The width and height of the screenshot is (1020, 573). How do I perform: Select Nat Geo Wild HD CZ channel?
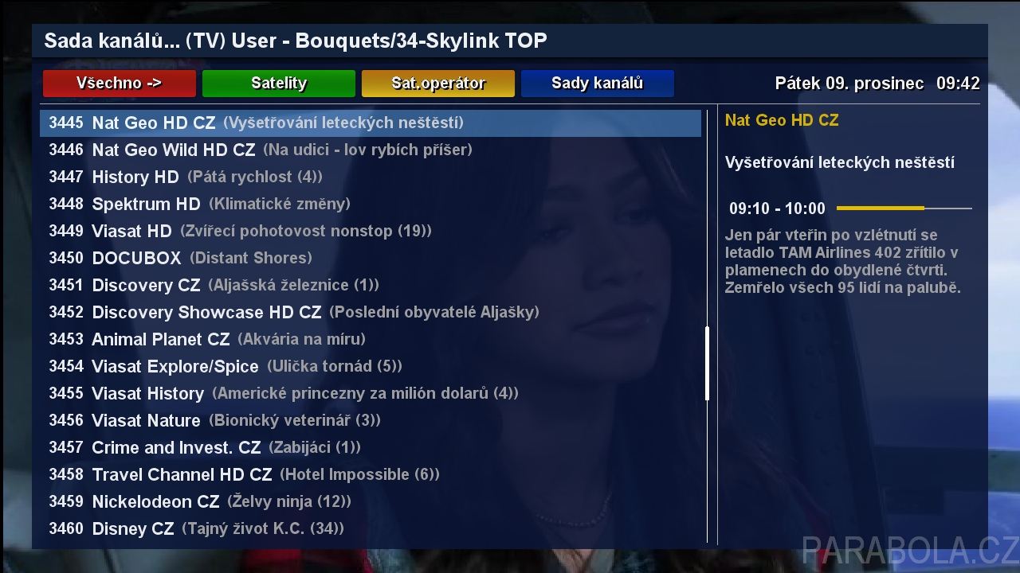click(x=371, y=150)
